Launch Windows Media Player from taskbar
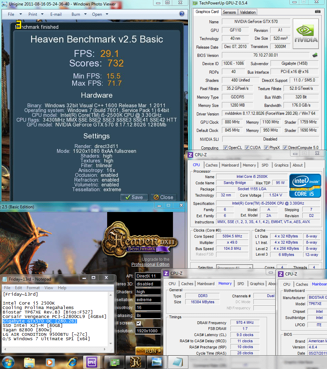This screenshot has height=369, width=327. (x=50, y=362)
